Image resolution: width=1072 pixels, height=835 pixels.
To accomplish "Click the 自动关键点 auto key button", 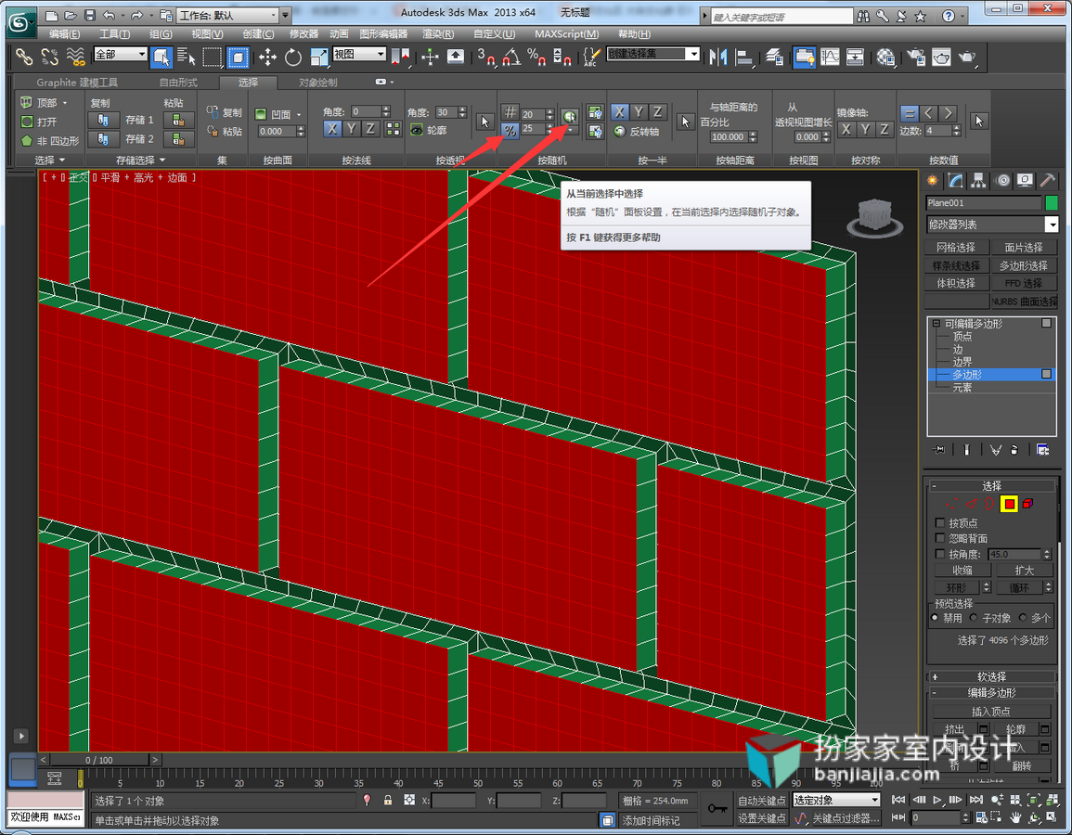I will point(762,800).
